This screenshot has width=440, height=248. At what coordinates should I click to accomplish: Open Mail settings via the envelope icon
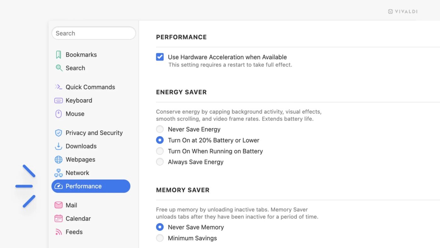point(58,205)
